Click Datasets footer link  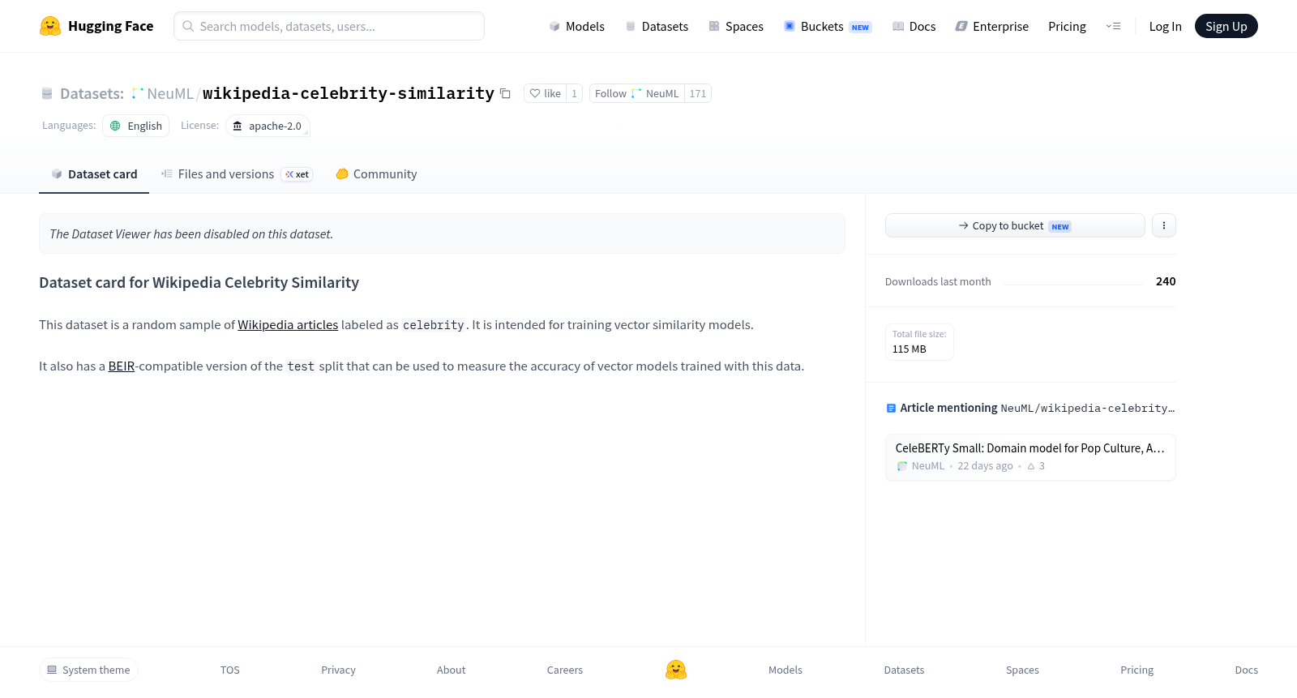tap(904, 670)
